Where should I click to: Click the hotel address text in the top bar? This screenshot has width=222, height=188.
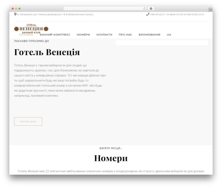point(55,15)
